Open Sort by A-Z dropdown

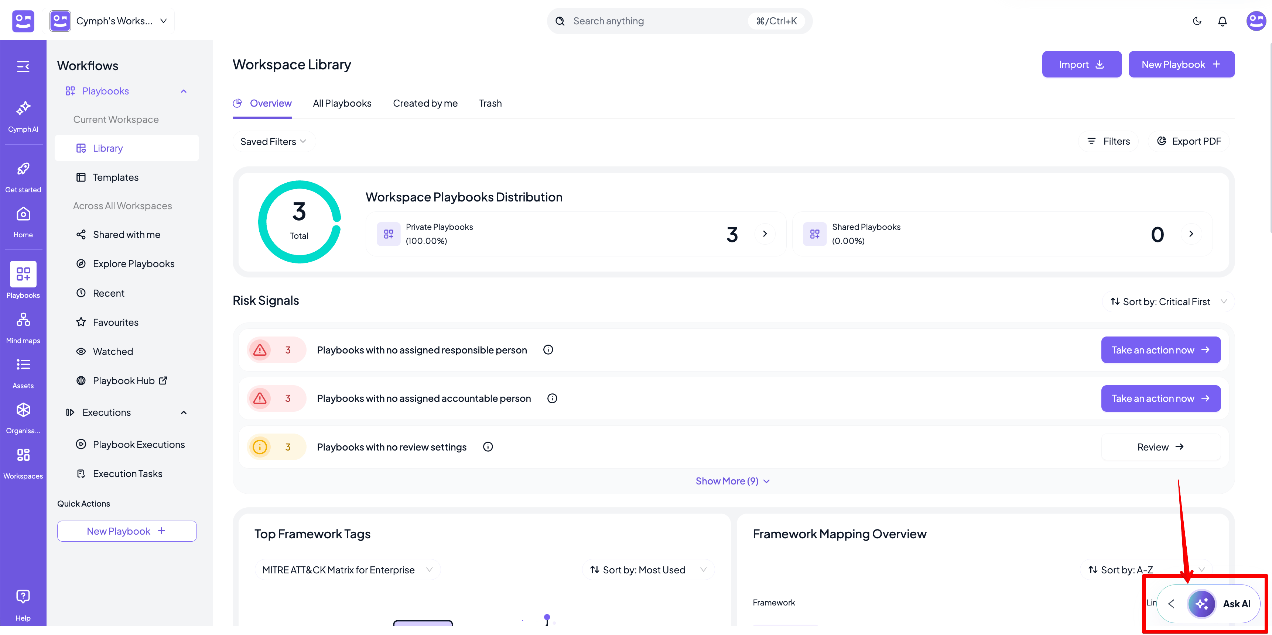click(x=1146, y=570)
